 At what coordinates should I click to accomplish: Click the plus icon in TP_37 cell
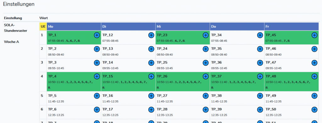[x=260, y=77]
